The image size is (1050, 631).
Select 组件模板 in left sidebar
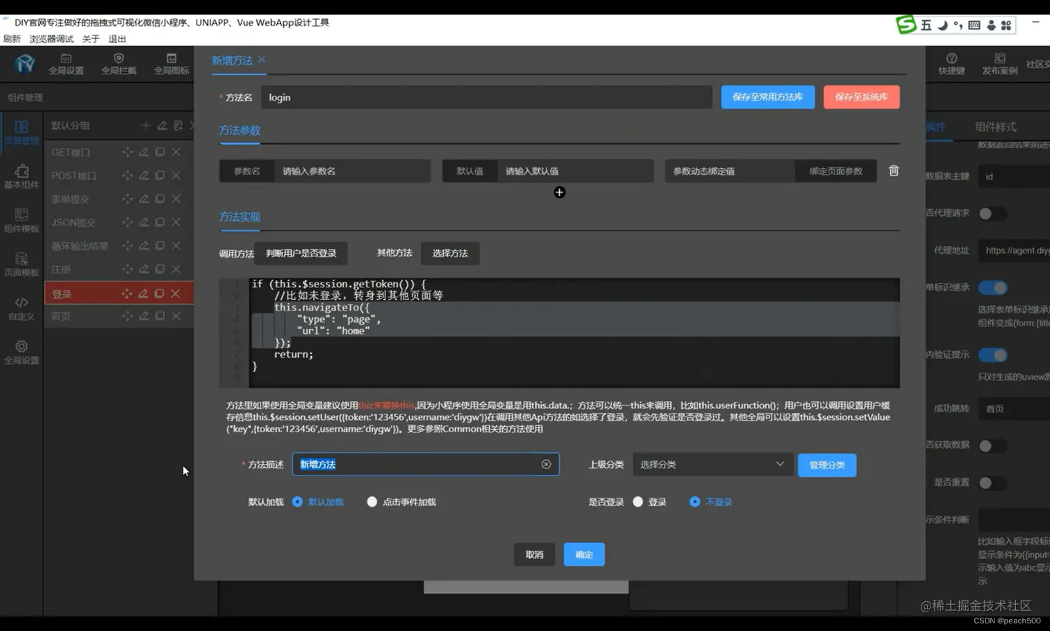coord(22,220)
